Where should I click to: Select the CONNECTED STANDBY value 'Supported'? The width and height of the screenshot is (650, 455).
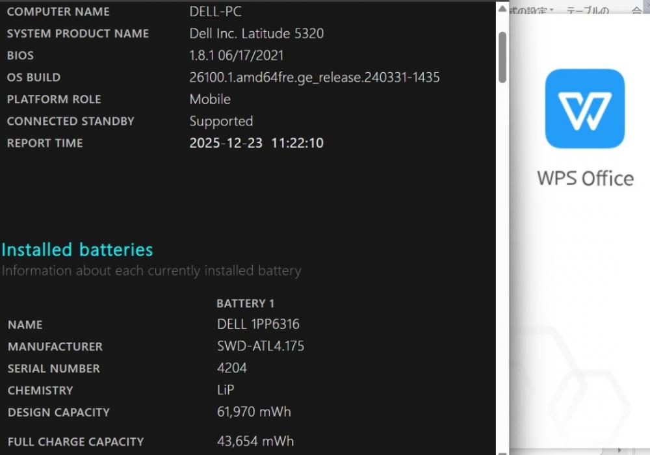[221, 122]
